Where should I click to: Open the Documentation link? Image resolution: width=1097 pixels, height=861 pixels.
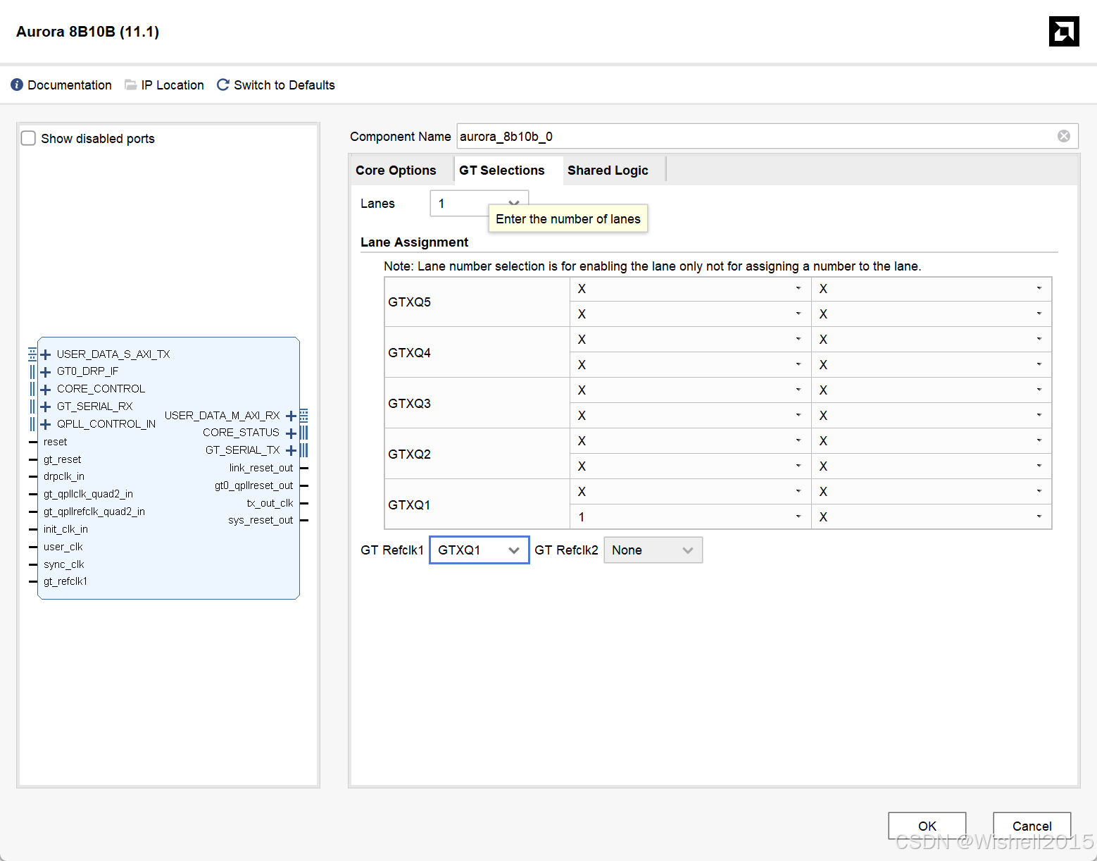pyautogui.click(x=70, y=85)
